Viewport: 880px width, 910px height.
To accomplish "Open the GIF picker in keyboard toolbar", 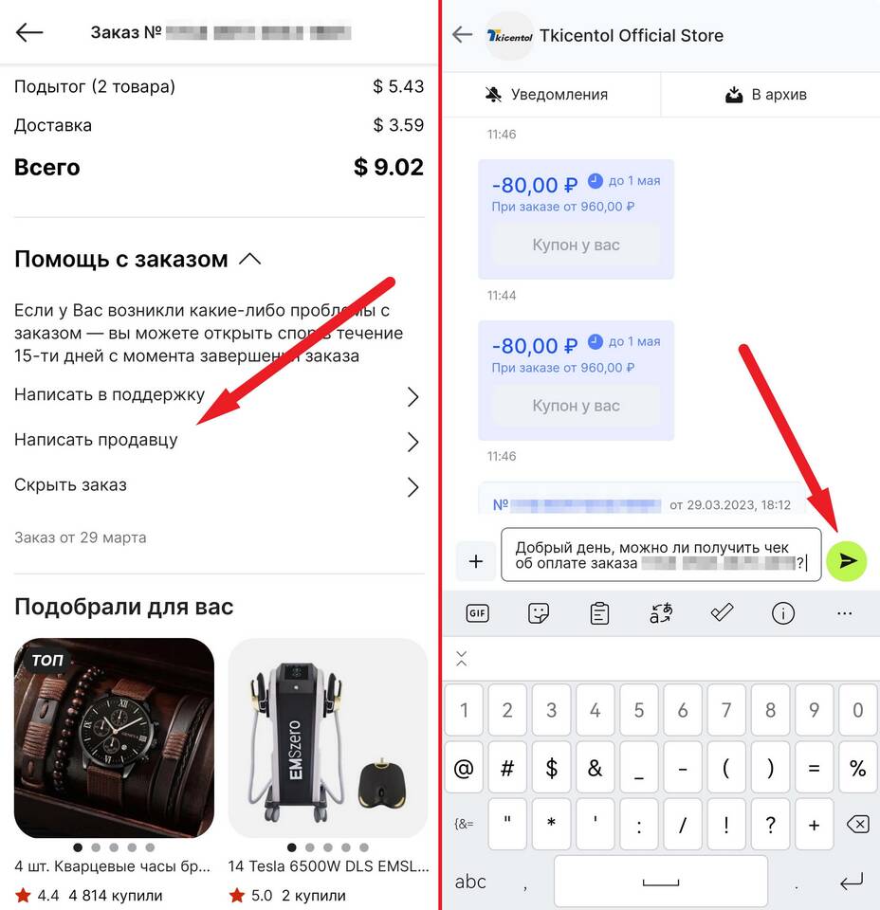I will coord(477,613).
